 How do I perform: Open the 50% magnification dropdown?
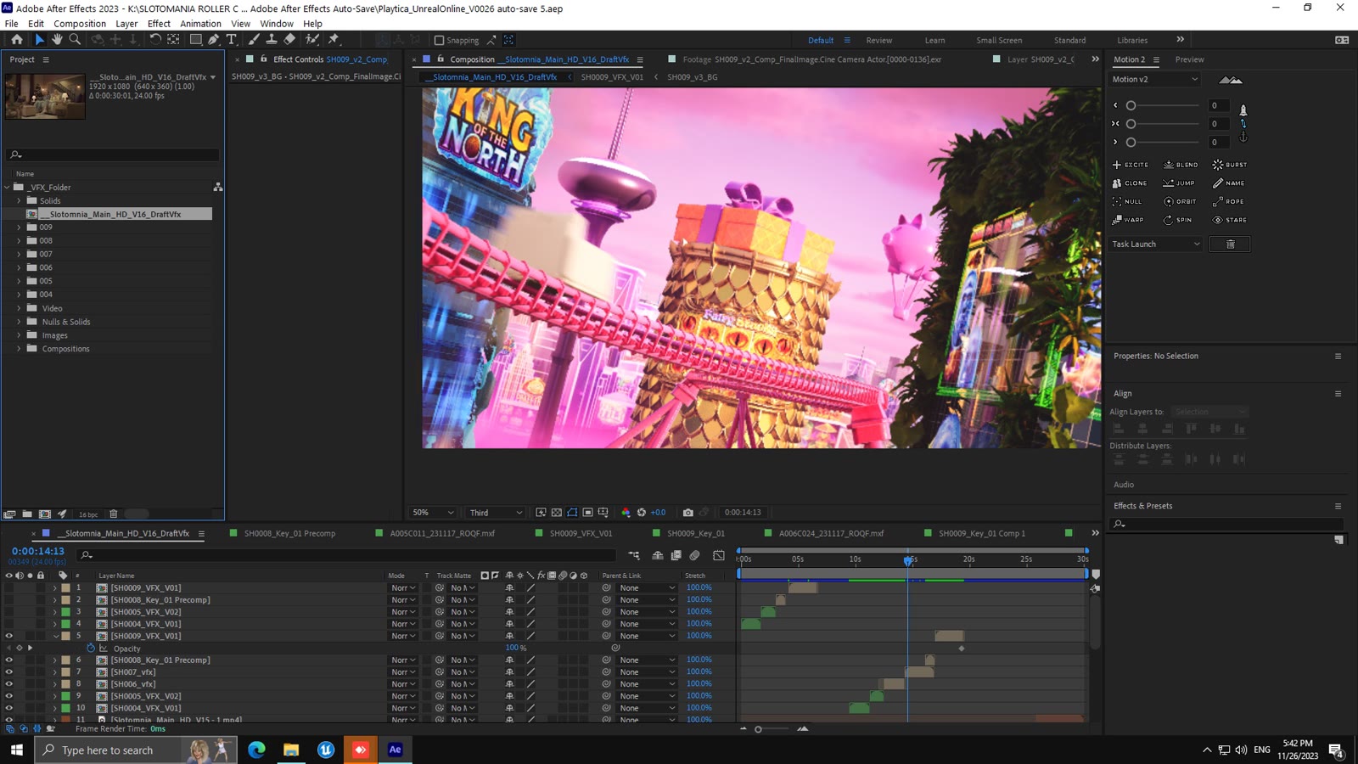tap(433, 513)
